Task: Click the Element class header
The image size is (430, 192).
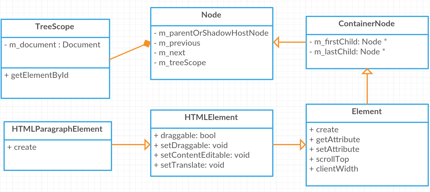Action: pos(367,112)
